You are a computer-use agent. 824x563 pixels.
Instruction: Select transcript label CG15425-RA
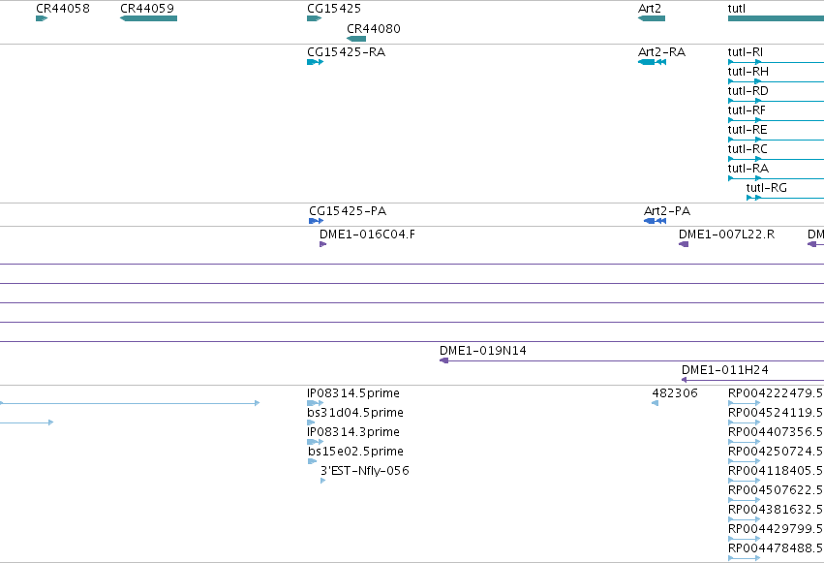pyautogui.click(x=346, y=52)
